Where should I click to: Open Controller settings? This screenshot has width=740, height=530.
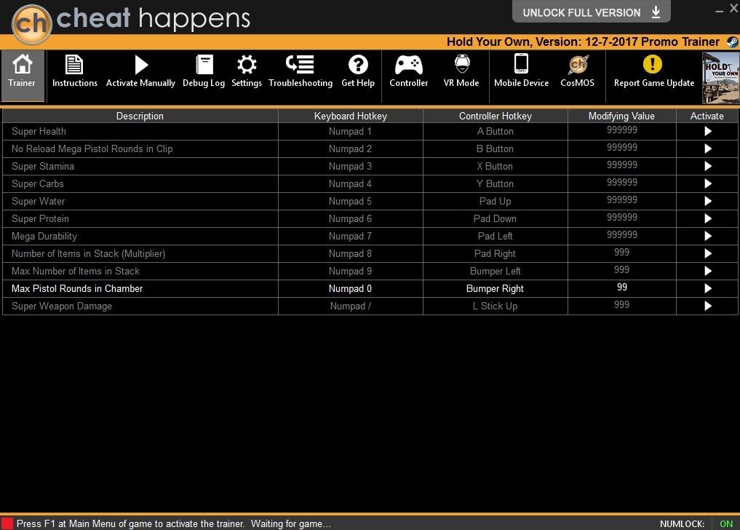(x=409, y=71)
